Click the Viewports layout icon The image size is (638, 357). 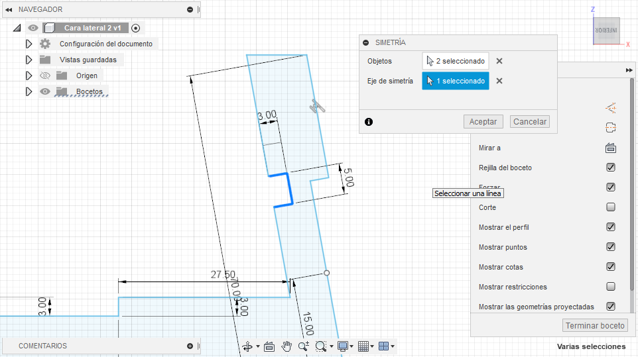point(384,346)
